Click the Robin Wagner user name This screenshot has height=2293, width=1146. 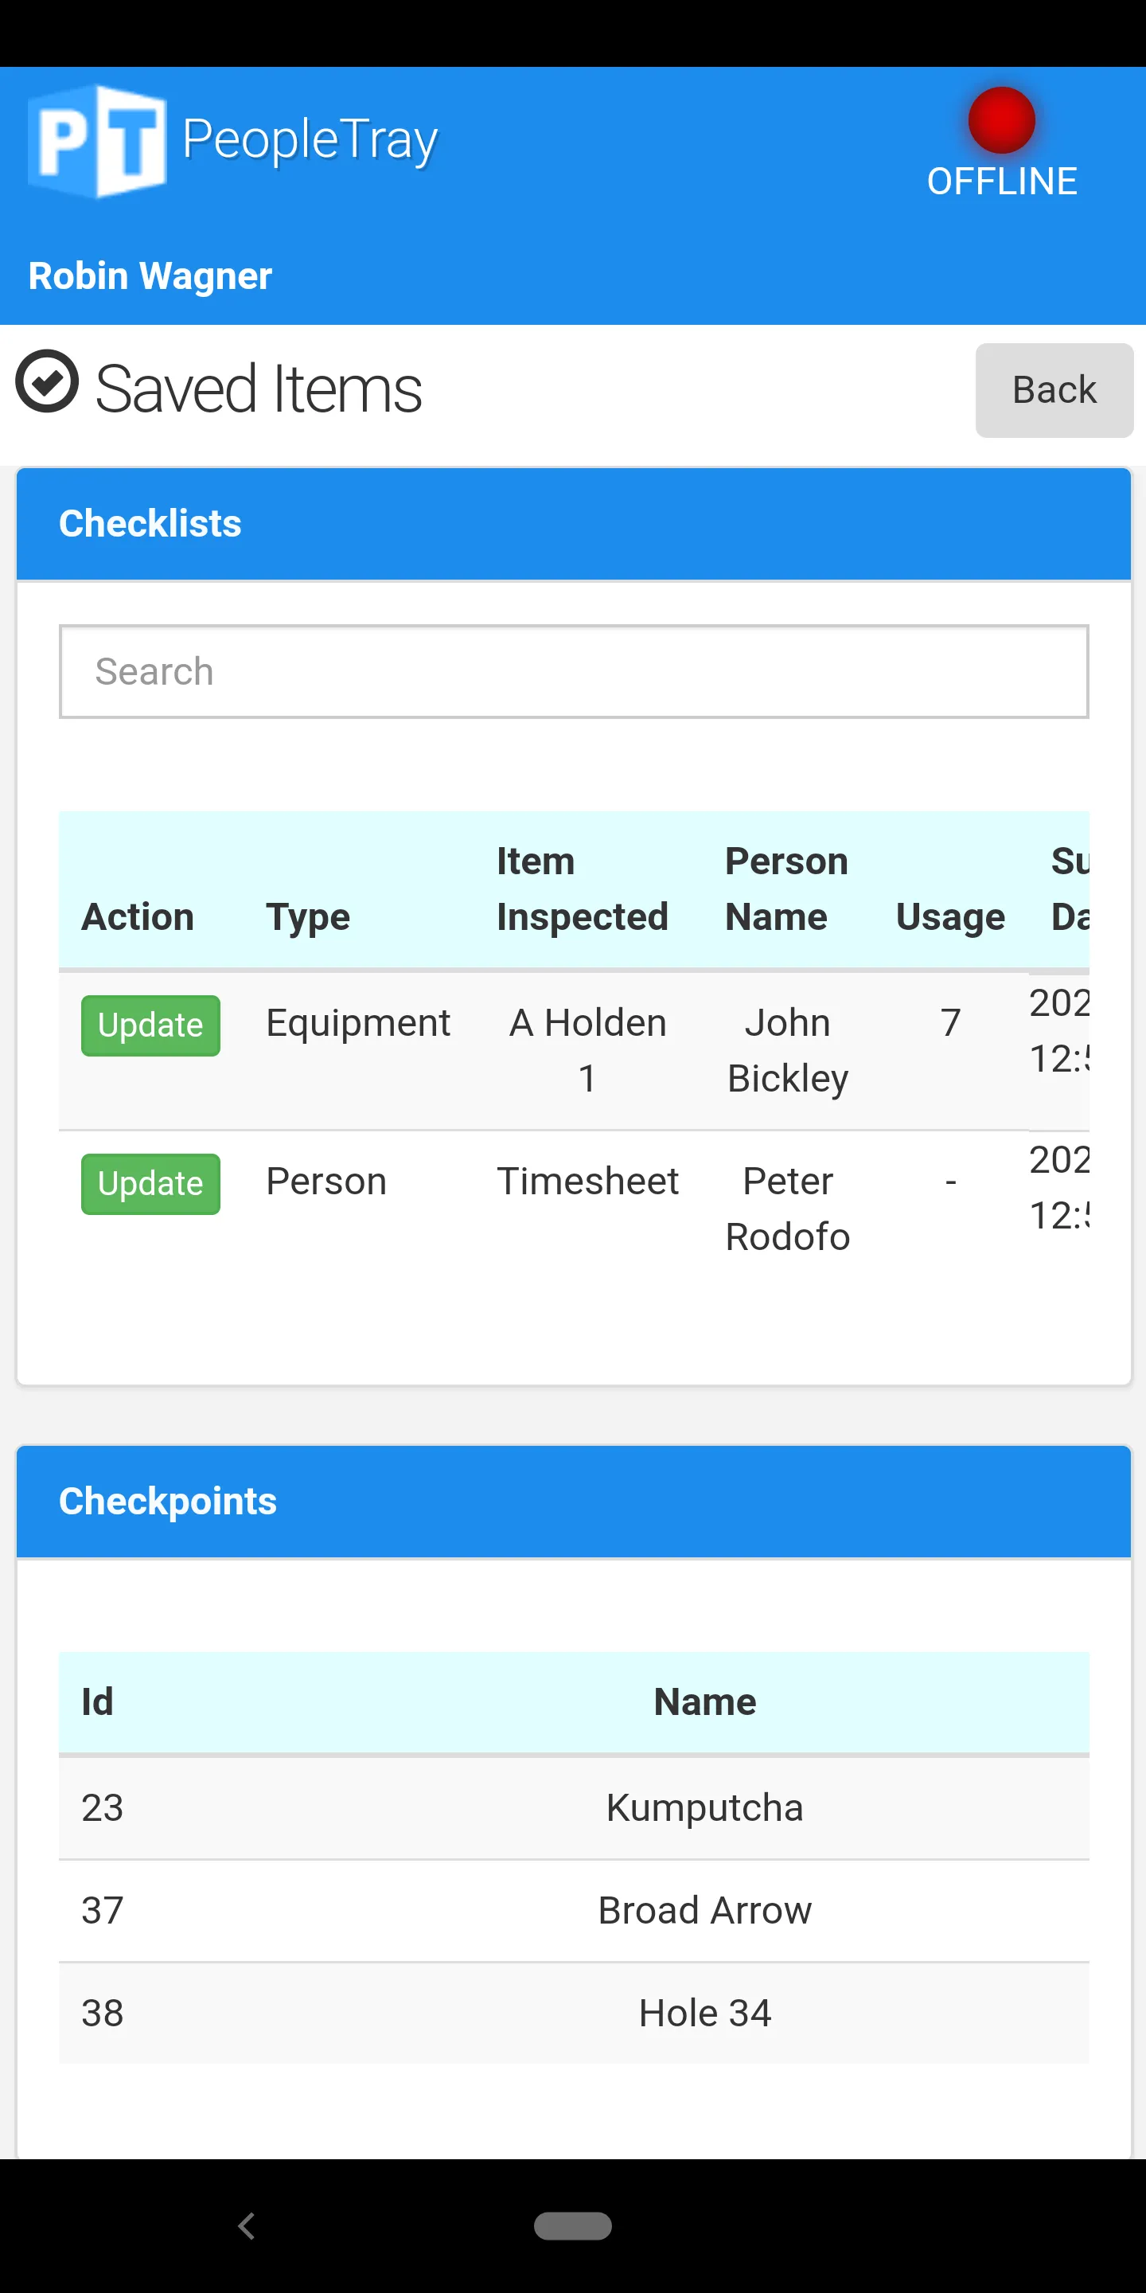150,276
